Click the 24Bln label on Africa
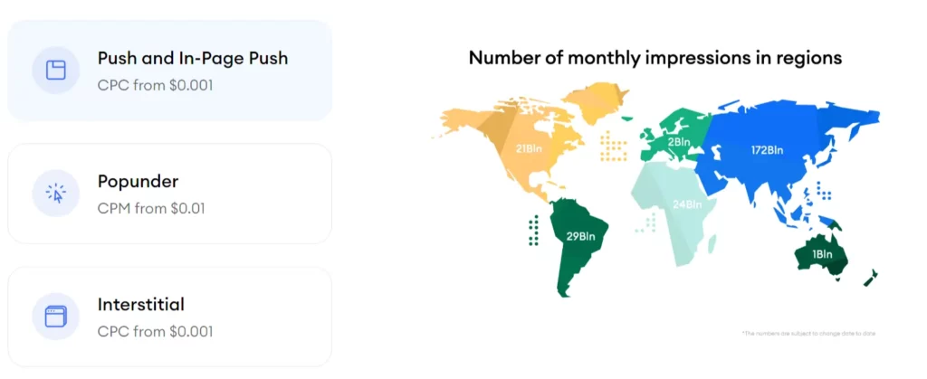 [687, 204]
